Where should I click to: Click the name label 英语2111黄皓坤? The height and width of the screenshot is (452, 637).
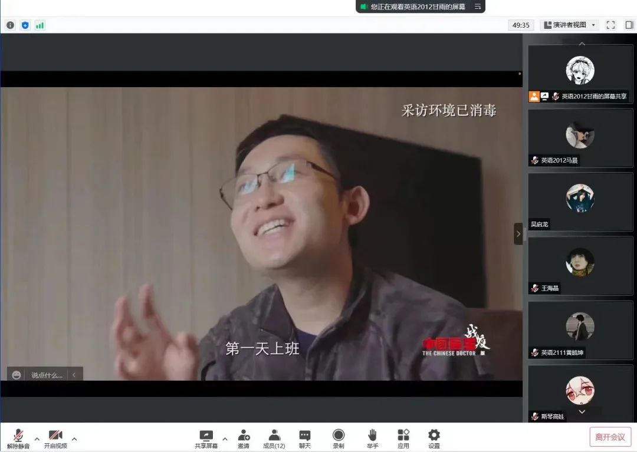tap(562, 352)
